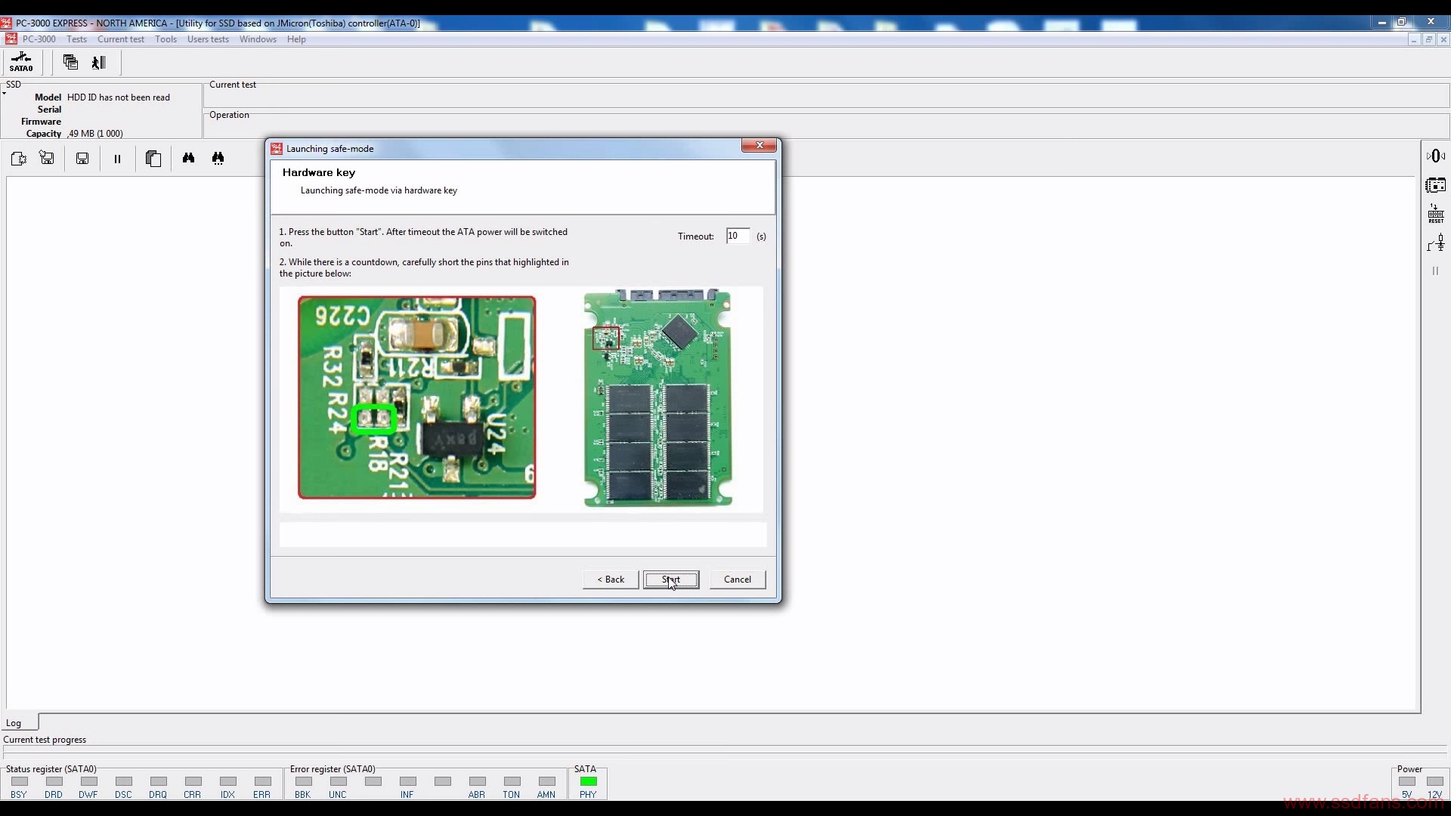Click the green PHY SATA indicator
This screenshot has width=1451, height=816.
[589, 781]
